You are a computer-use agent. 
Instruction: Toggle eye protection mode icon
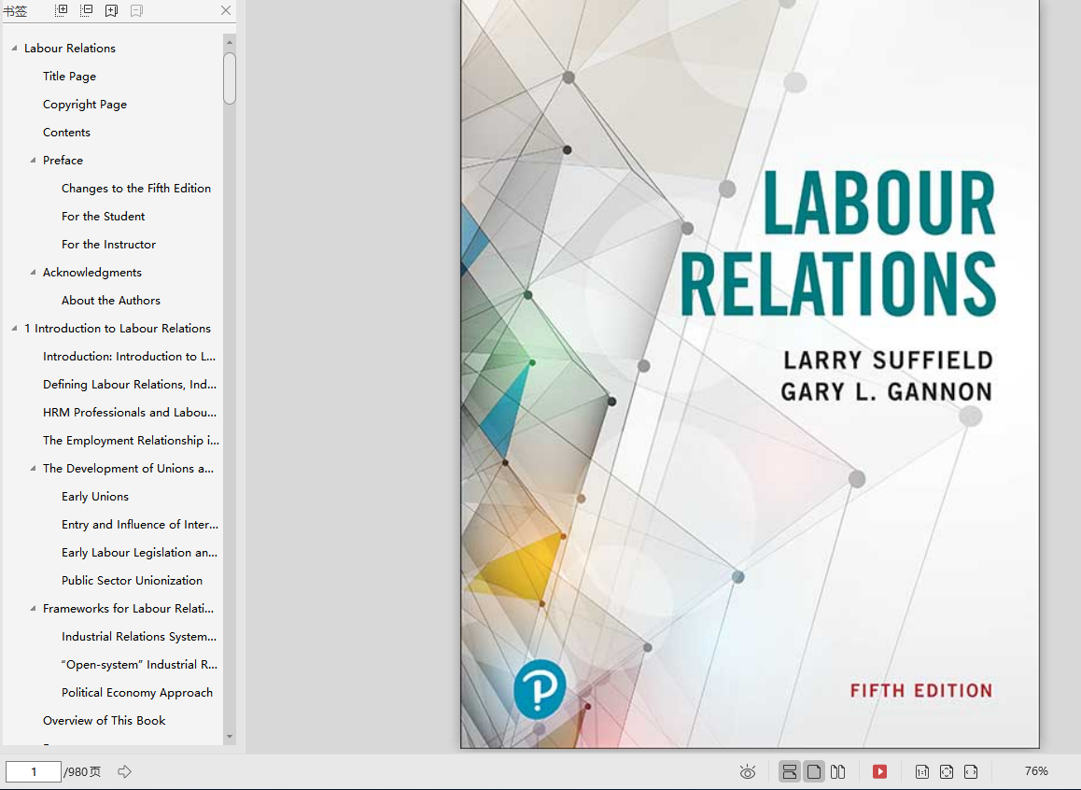point(748,771)
